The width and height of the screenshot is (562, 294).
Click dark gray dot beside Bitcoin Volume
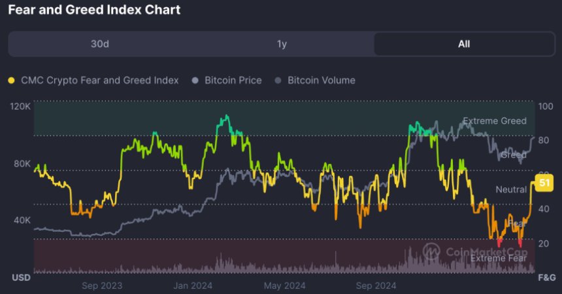pyautogui.click(x=278, y=80)
